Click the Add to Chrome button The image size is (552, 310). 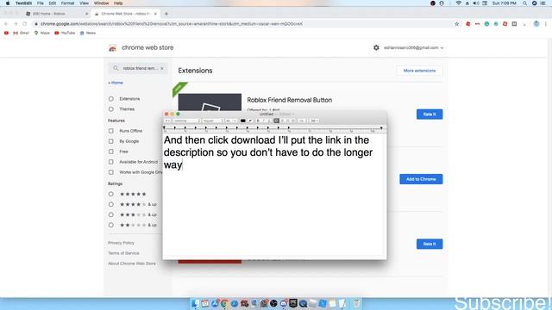tap(421, 179)
